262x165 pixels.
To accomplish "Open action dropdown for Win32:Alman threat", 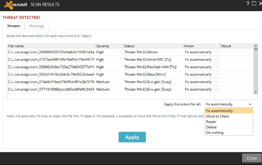I will [201, 52].
